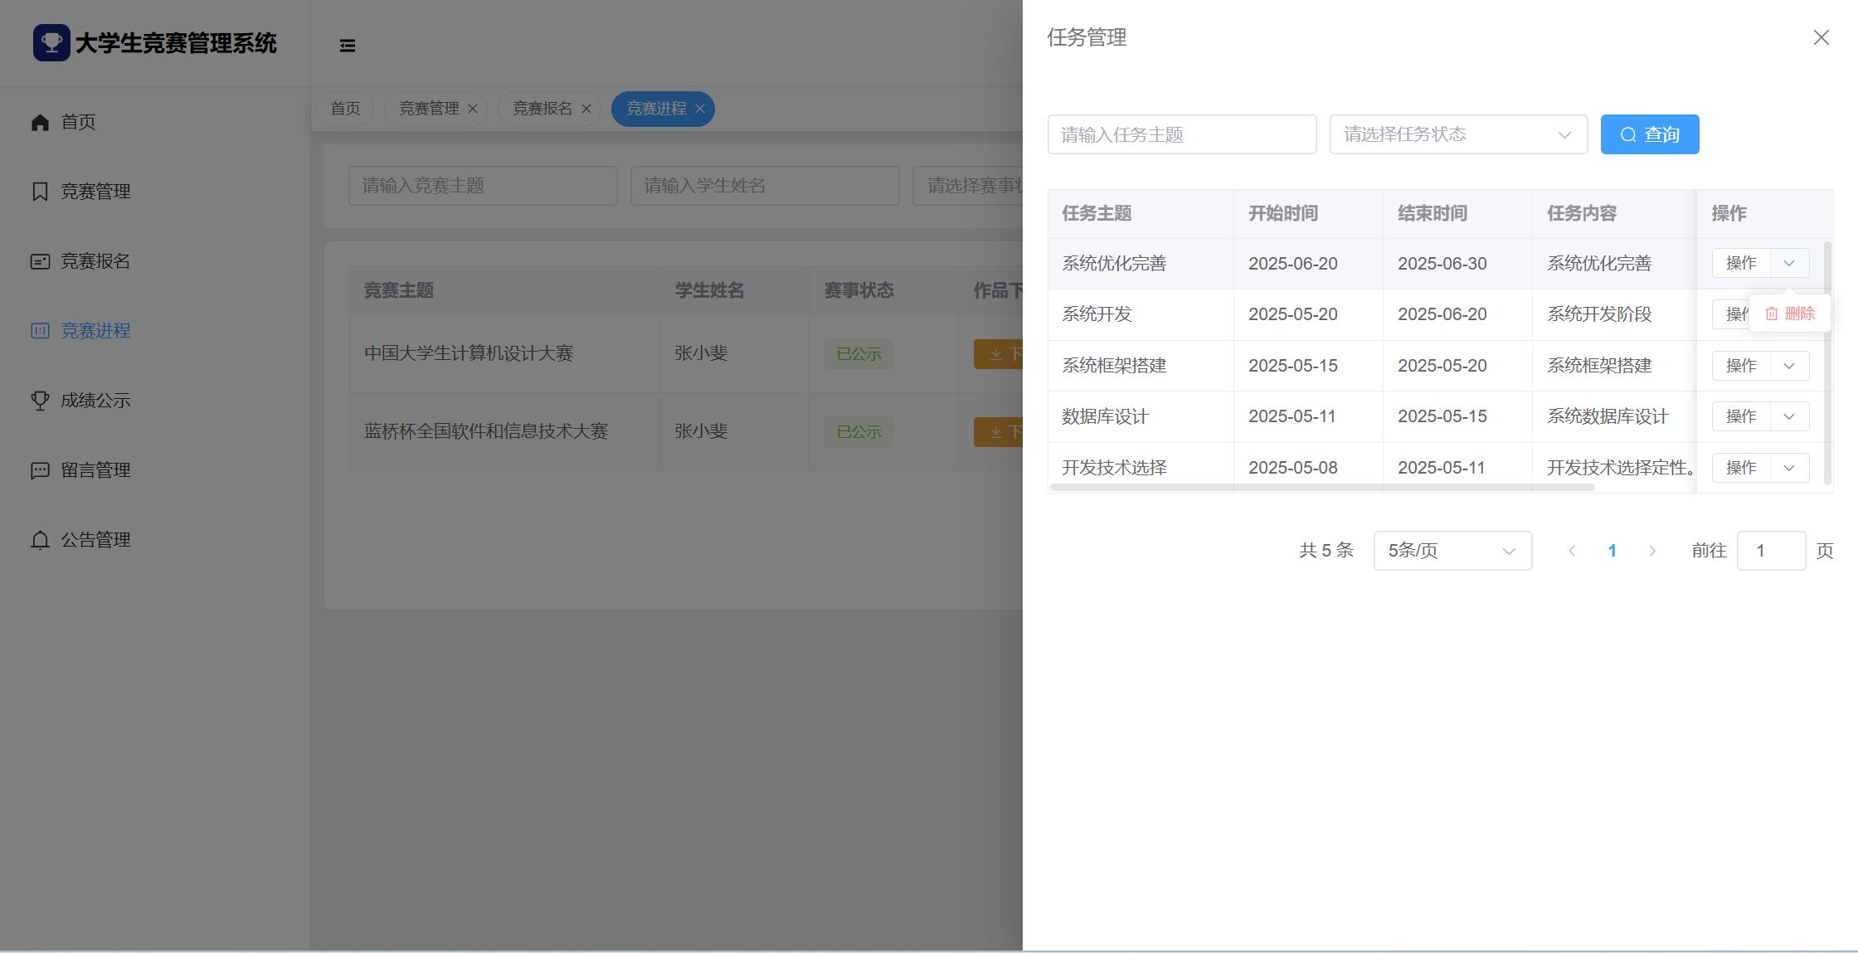Open the 5条/页 page size selector

click(x=1452, y=551)
